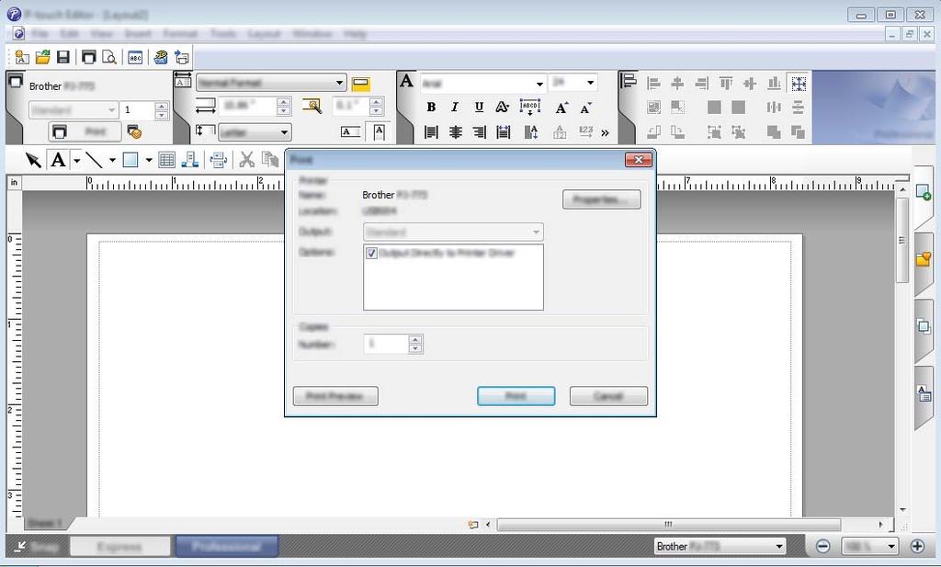Increase copies in the Brother print panel

point(161,107)
